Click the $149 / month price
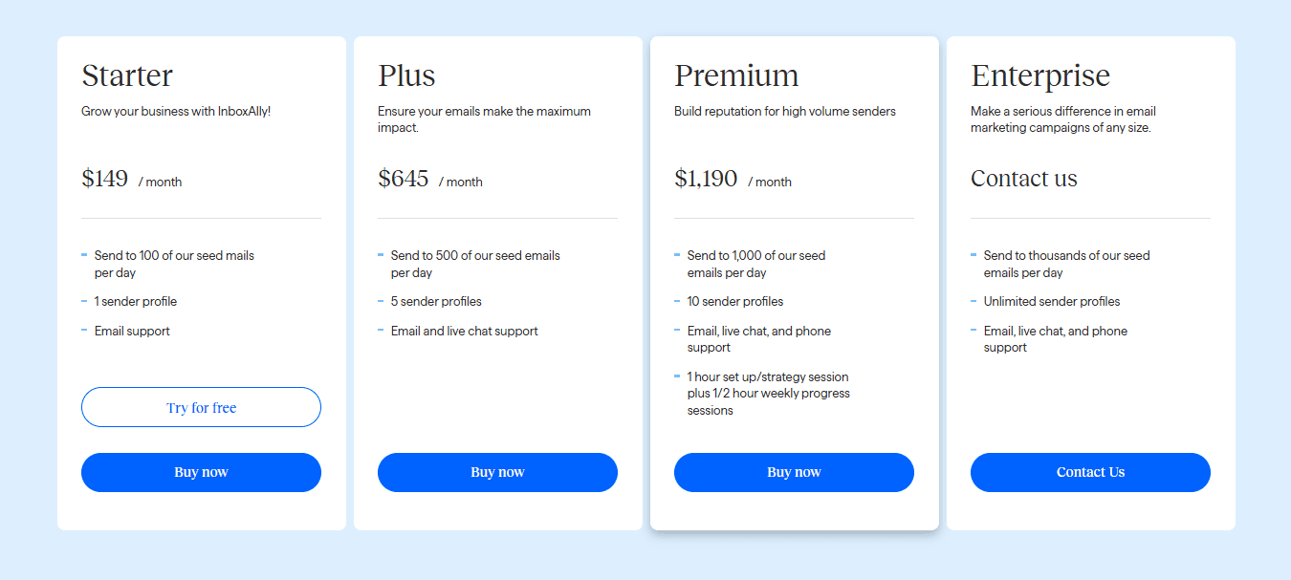 132,179
